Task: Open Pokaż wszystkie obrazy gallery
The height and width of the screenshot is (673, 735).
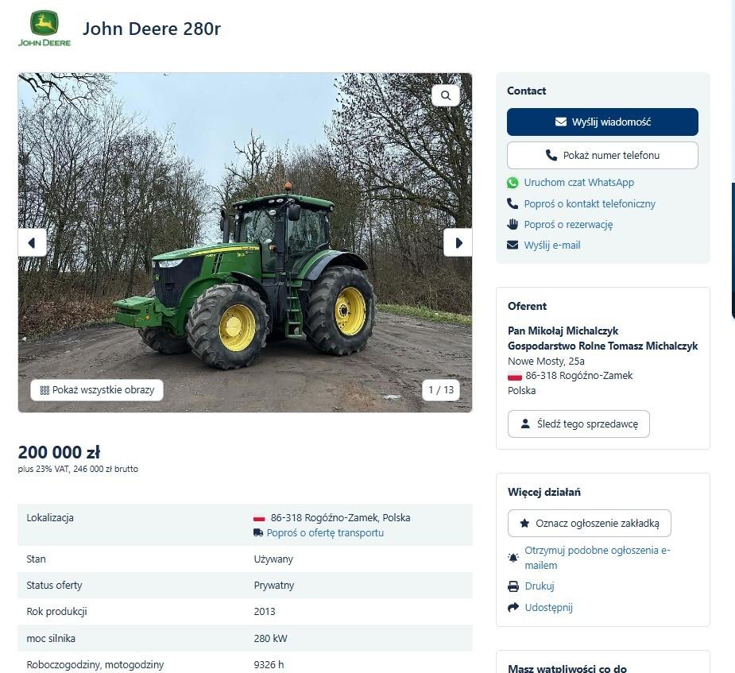Action: point(97,390)
